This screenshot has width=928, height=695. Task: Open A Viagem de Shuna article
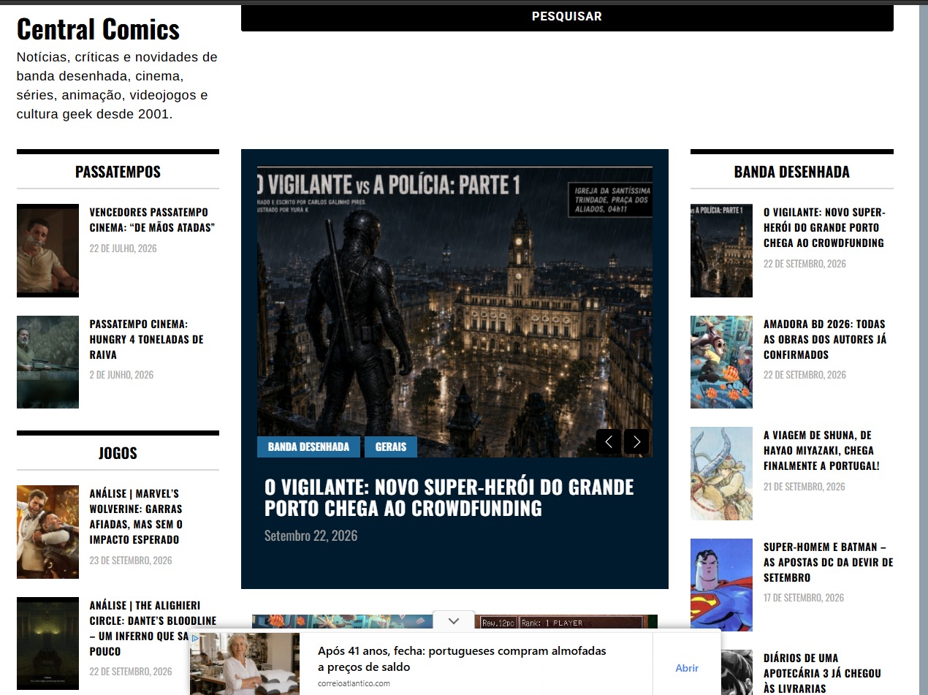pyautogui.click(x=821, y=450)
